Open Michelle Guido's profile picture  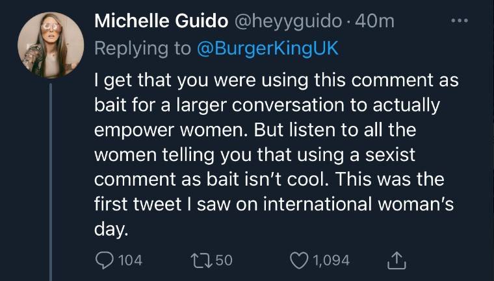(51, 45)
